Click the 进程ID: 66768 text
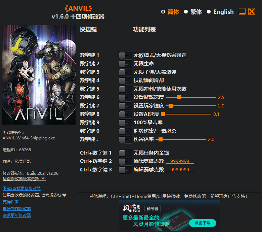Viewport: 262px width, 232px height. 17,150
